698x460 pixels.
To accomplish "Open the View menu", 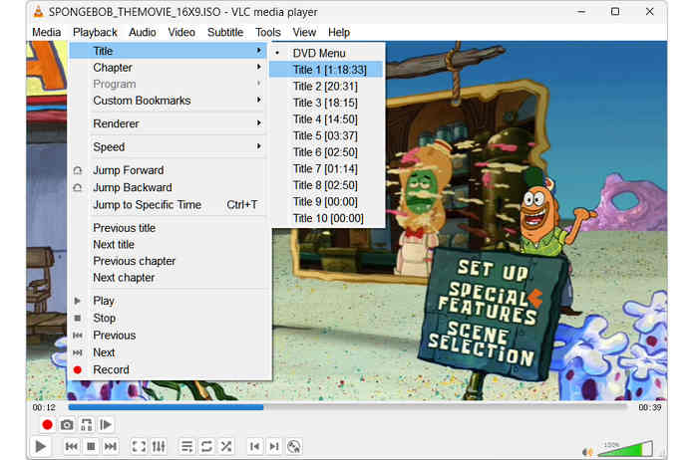I will pyautogui.click(x=304, y=33).
